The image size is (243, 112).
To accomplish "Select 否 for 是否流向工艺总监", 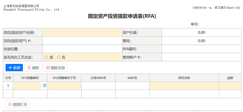I will point(58,57).
